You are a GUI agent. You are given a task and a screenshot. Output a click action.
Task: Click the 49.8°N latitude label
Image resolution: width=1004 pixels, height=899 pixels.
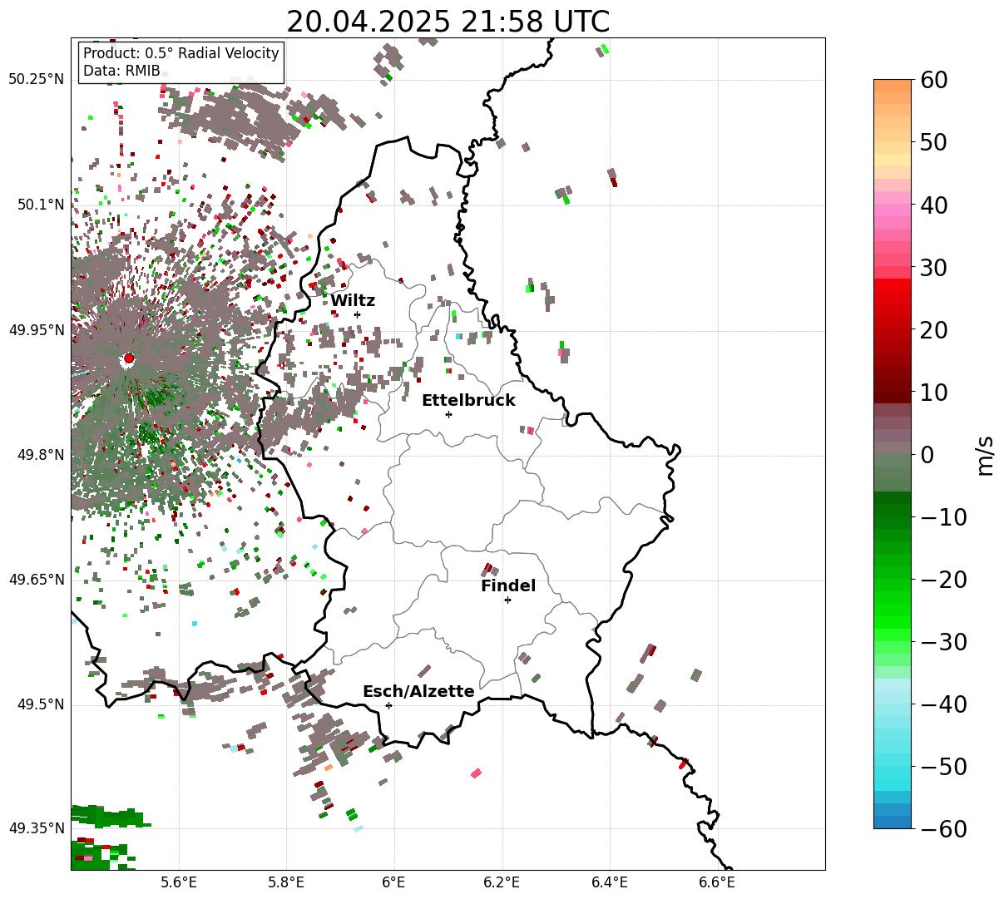(x=41, y=455)
